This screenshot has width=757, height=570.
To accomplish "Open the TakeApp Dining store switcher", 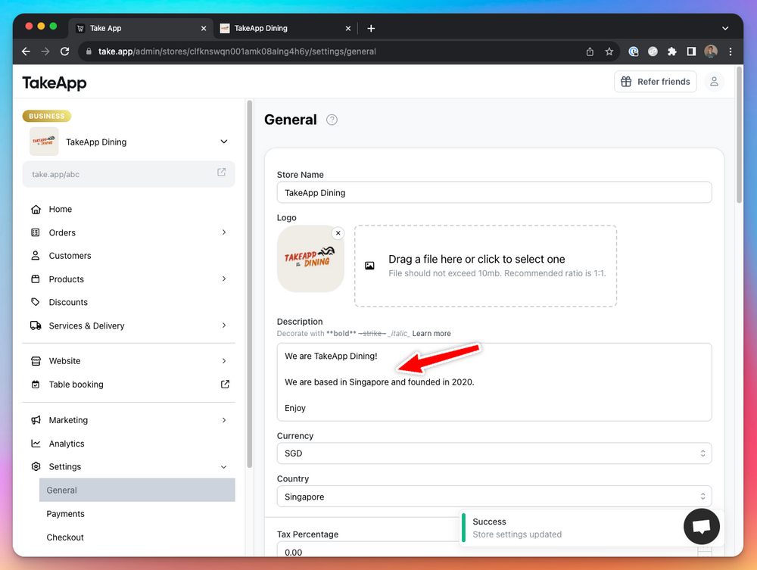I will pos(129,142).
